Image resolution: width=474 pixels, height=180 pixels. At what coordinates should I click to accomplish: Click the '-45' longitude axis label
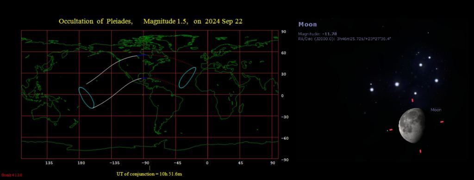click(177, 163)
